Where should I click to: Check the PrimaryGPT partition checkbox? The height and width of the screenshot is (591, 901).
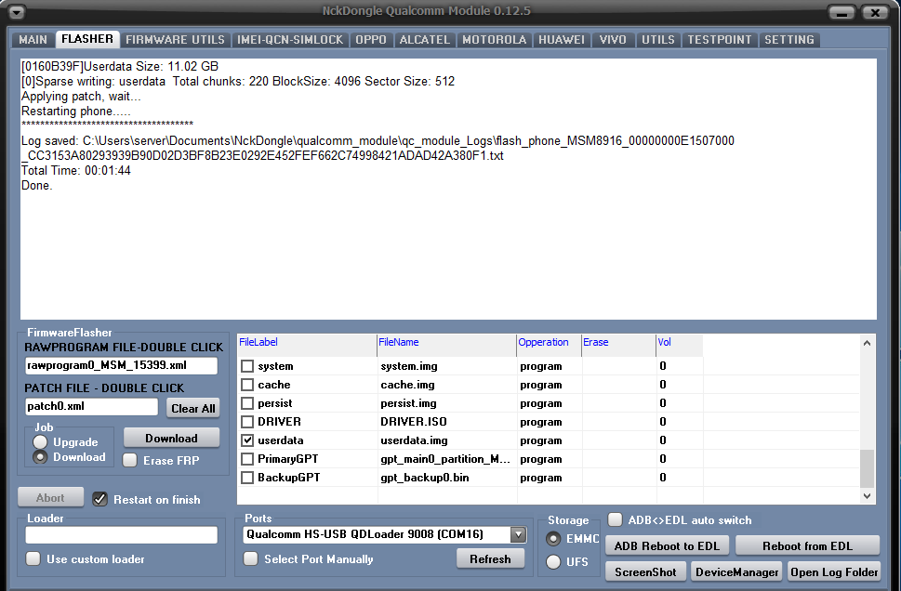point(247,459)
